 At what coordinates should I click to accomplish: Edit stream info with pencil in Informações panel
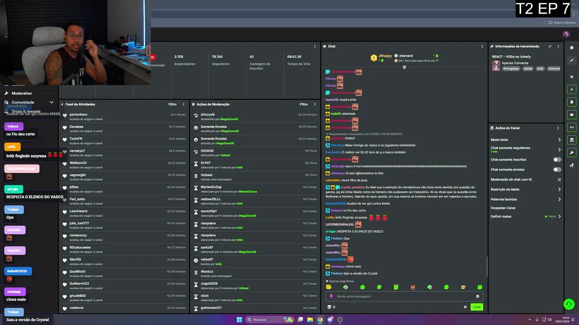pyautogui.click(x=550, y=46)
